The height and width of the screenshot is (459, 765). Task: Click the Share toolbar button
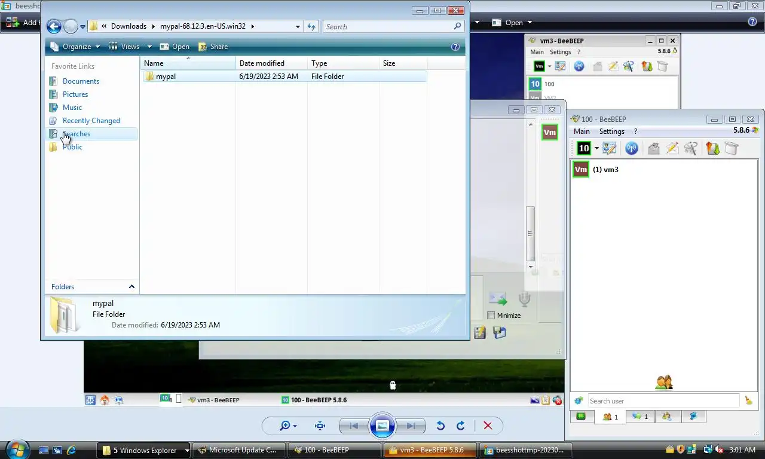(213, 47)
